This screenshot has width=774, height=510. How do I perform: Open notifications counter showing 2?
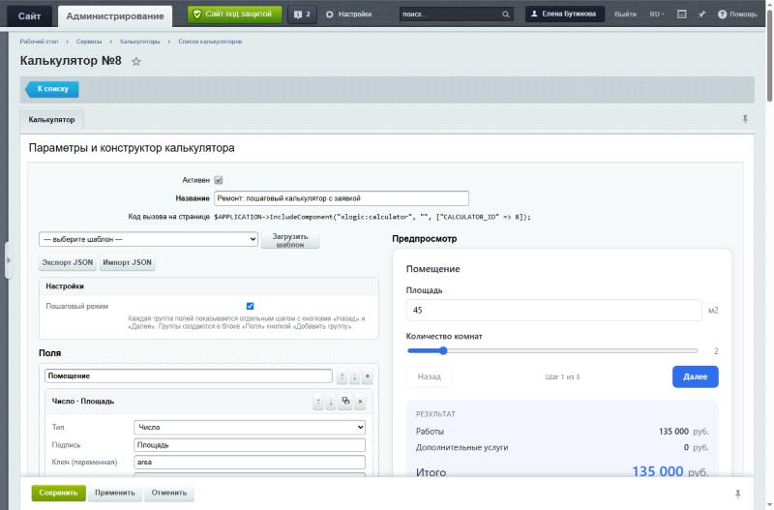[302, 15]
